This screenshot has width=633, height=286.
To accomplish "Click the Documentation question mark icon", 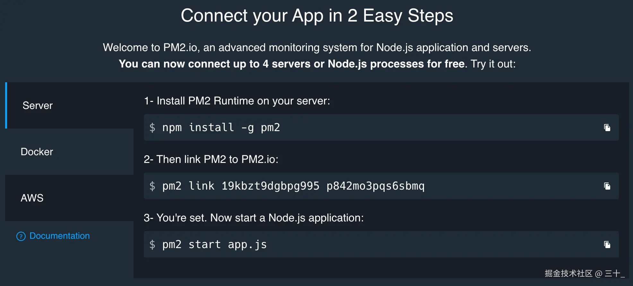I will pos(21,236).
